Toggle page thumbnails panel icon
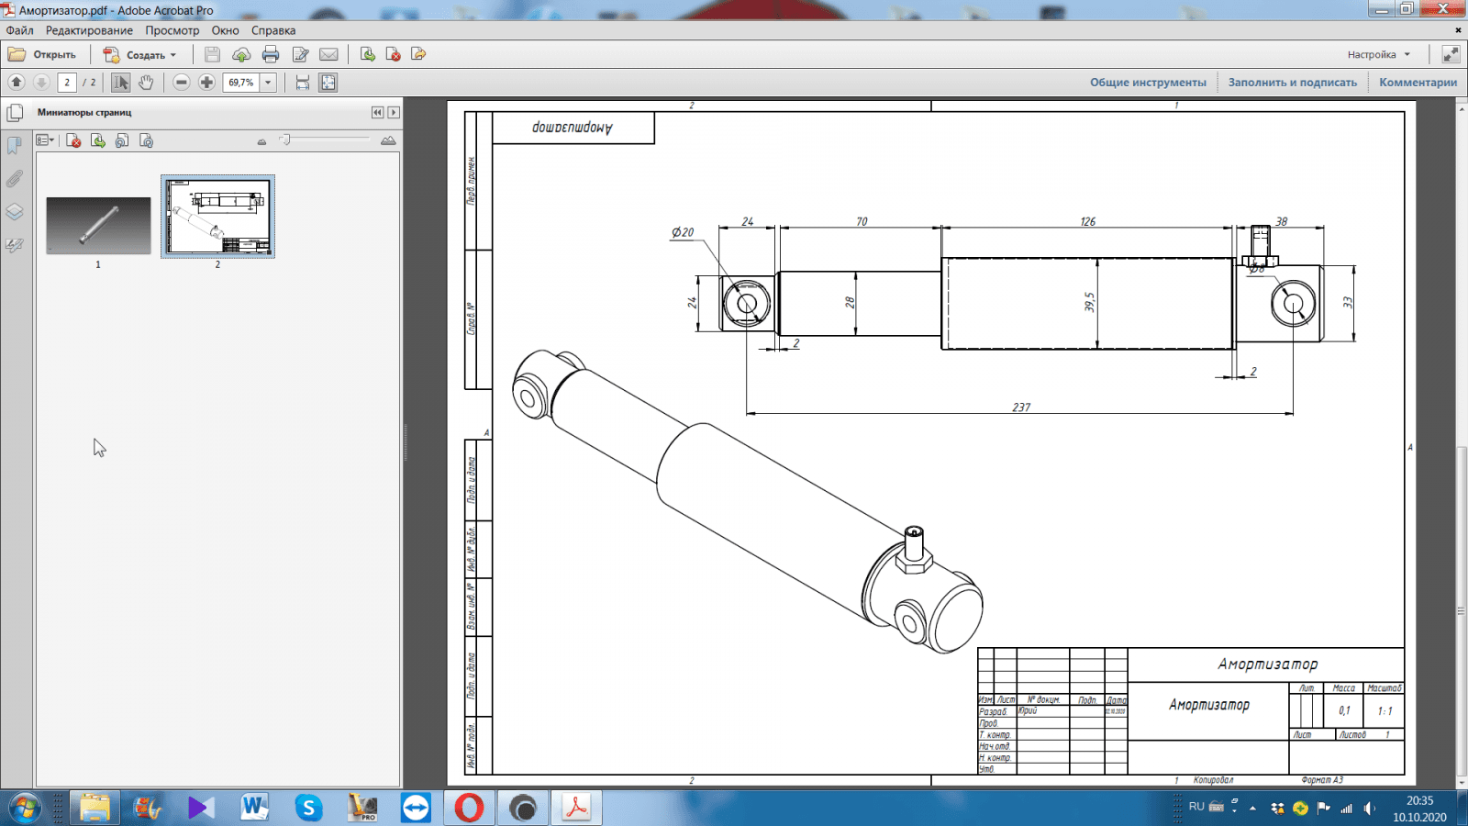The width and height of the screenshot is (1468, 826). point(15,113)
